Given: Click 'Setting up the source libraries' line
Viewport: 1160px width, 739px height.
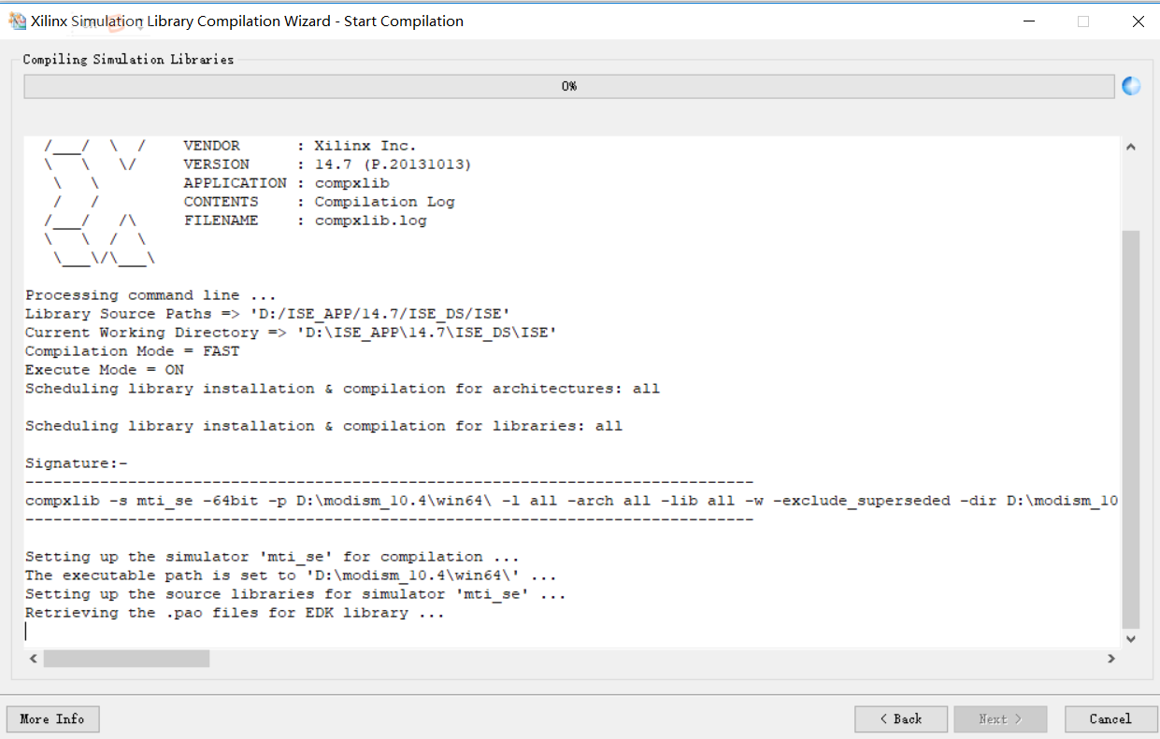Looking at the screenshot, I should click(x=295, y=594).
